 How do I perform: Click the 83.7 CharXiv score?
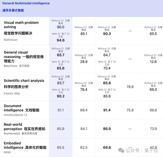(61, 83)
